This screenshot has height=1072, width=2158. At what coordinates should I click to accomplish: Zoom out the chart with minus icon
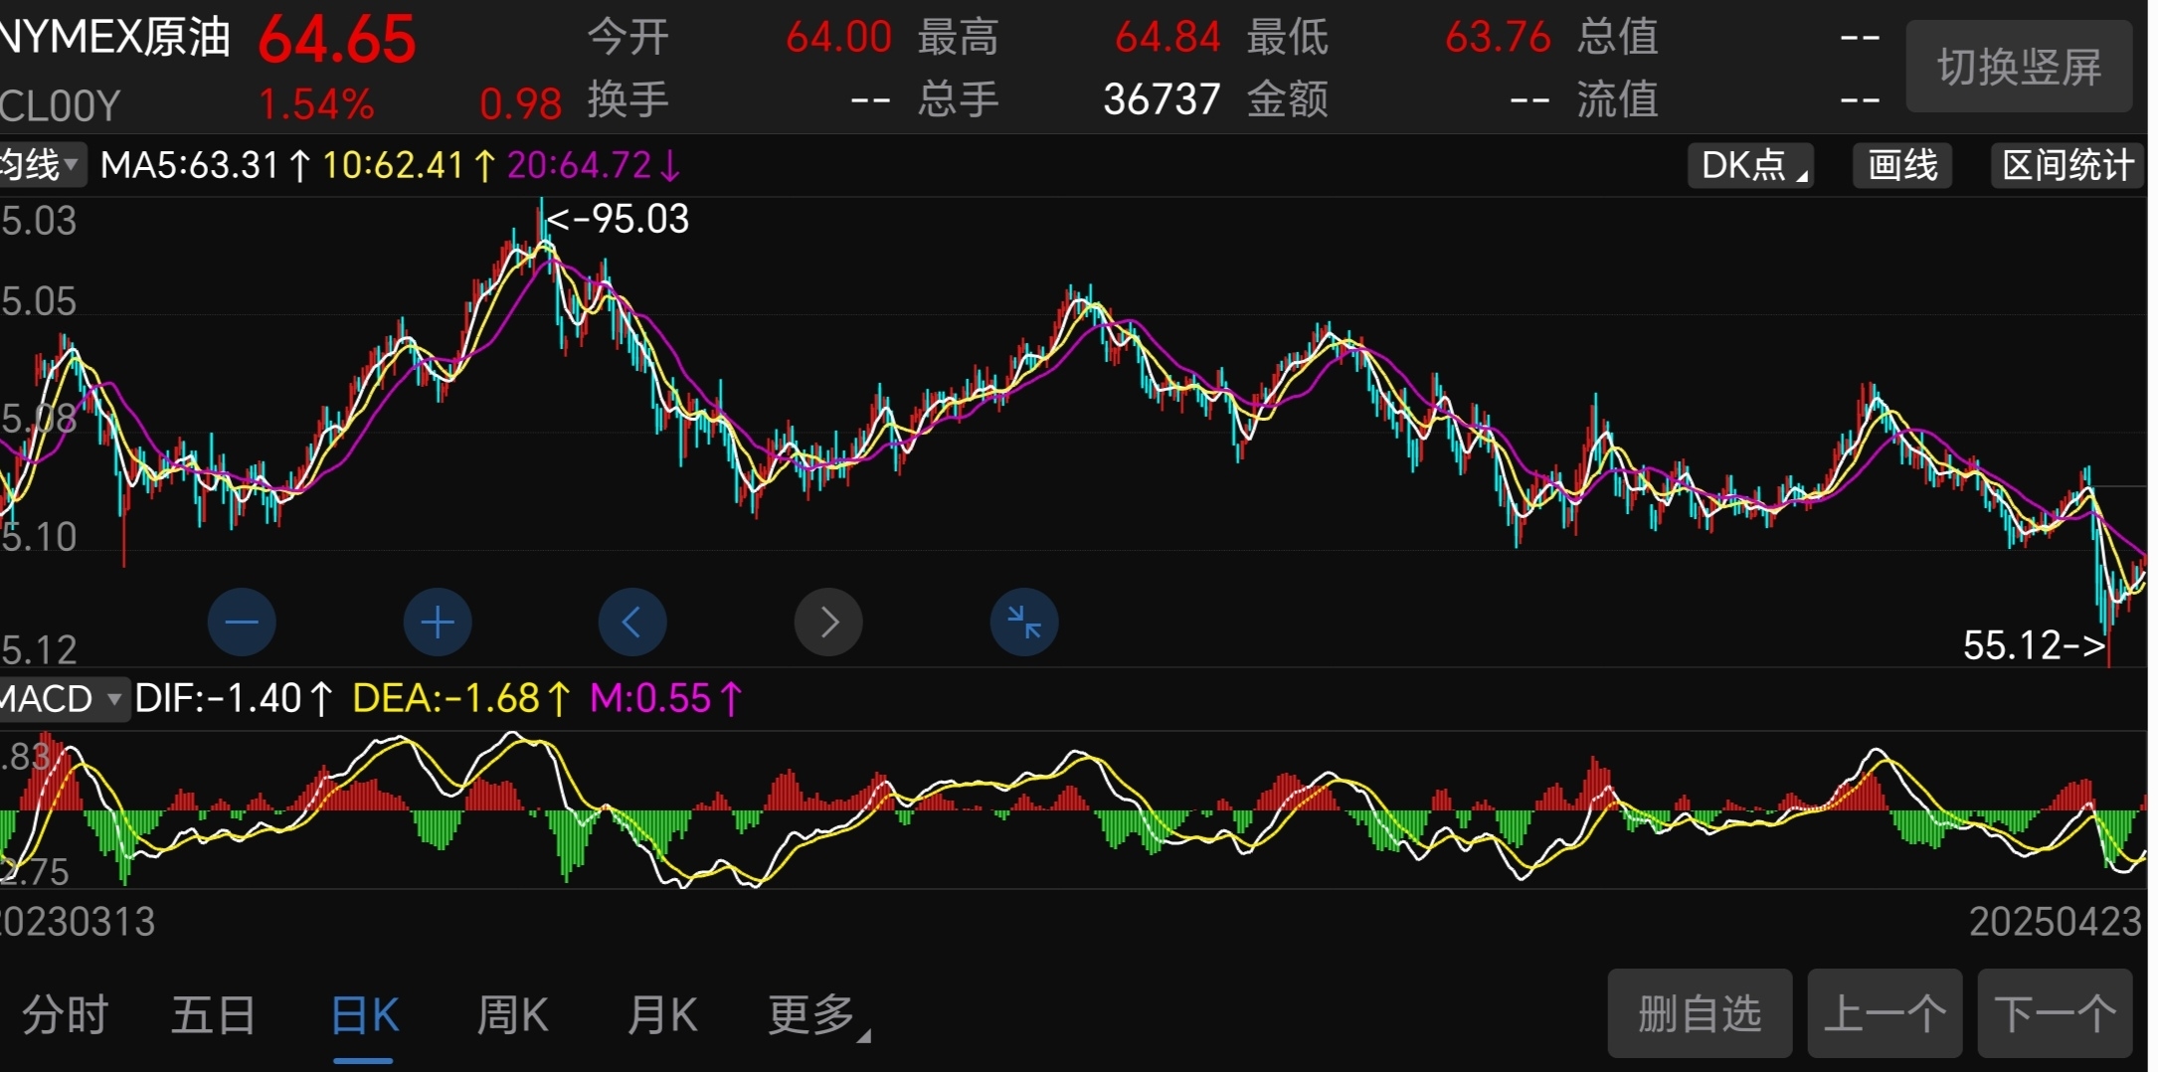[x=242, y=623]
